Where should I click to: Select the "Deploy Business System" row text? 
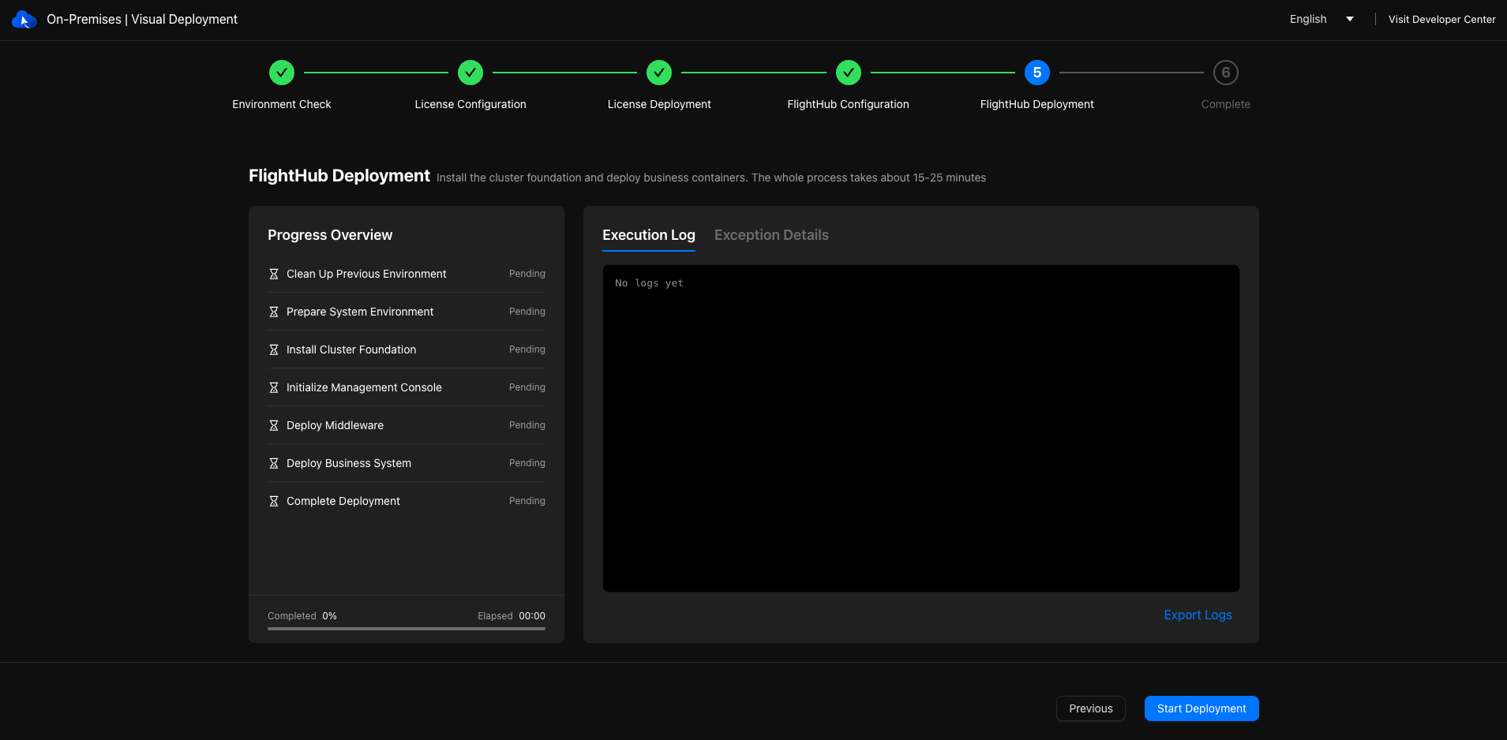click(349, 463)
